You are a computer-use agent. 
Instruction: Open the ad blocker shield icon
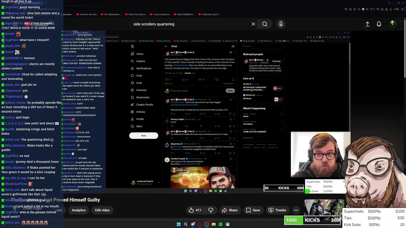(x=363, y=9)
